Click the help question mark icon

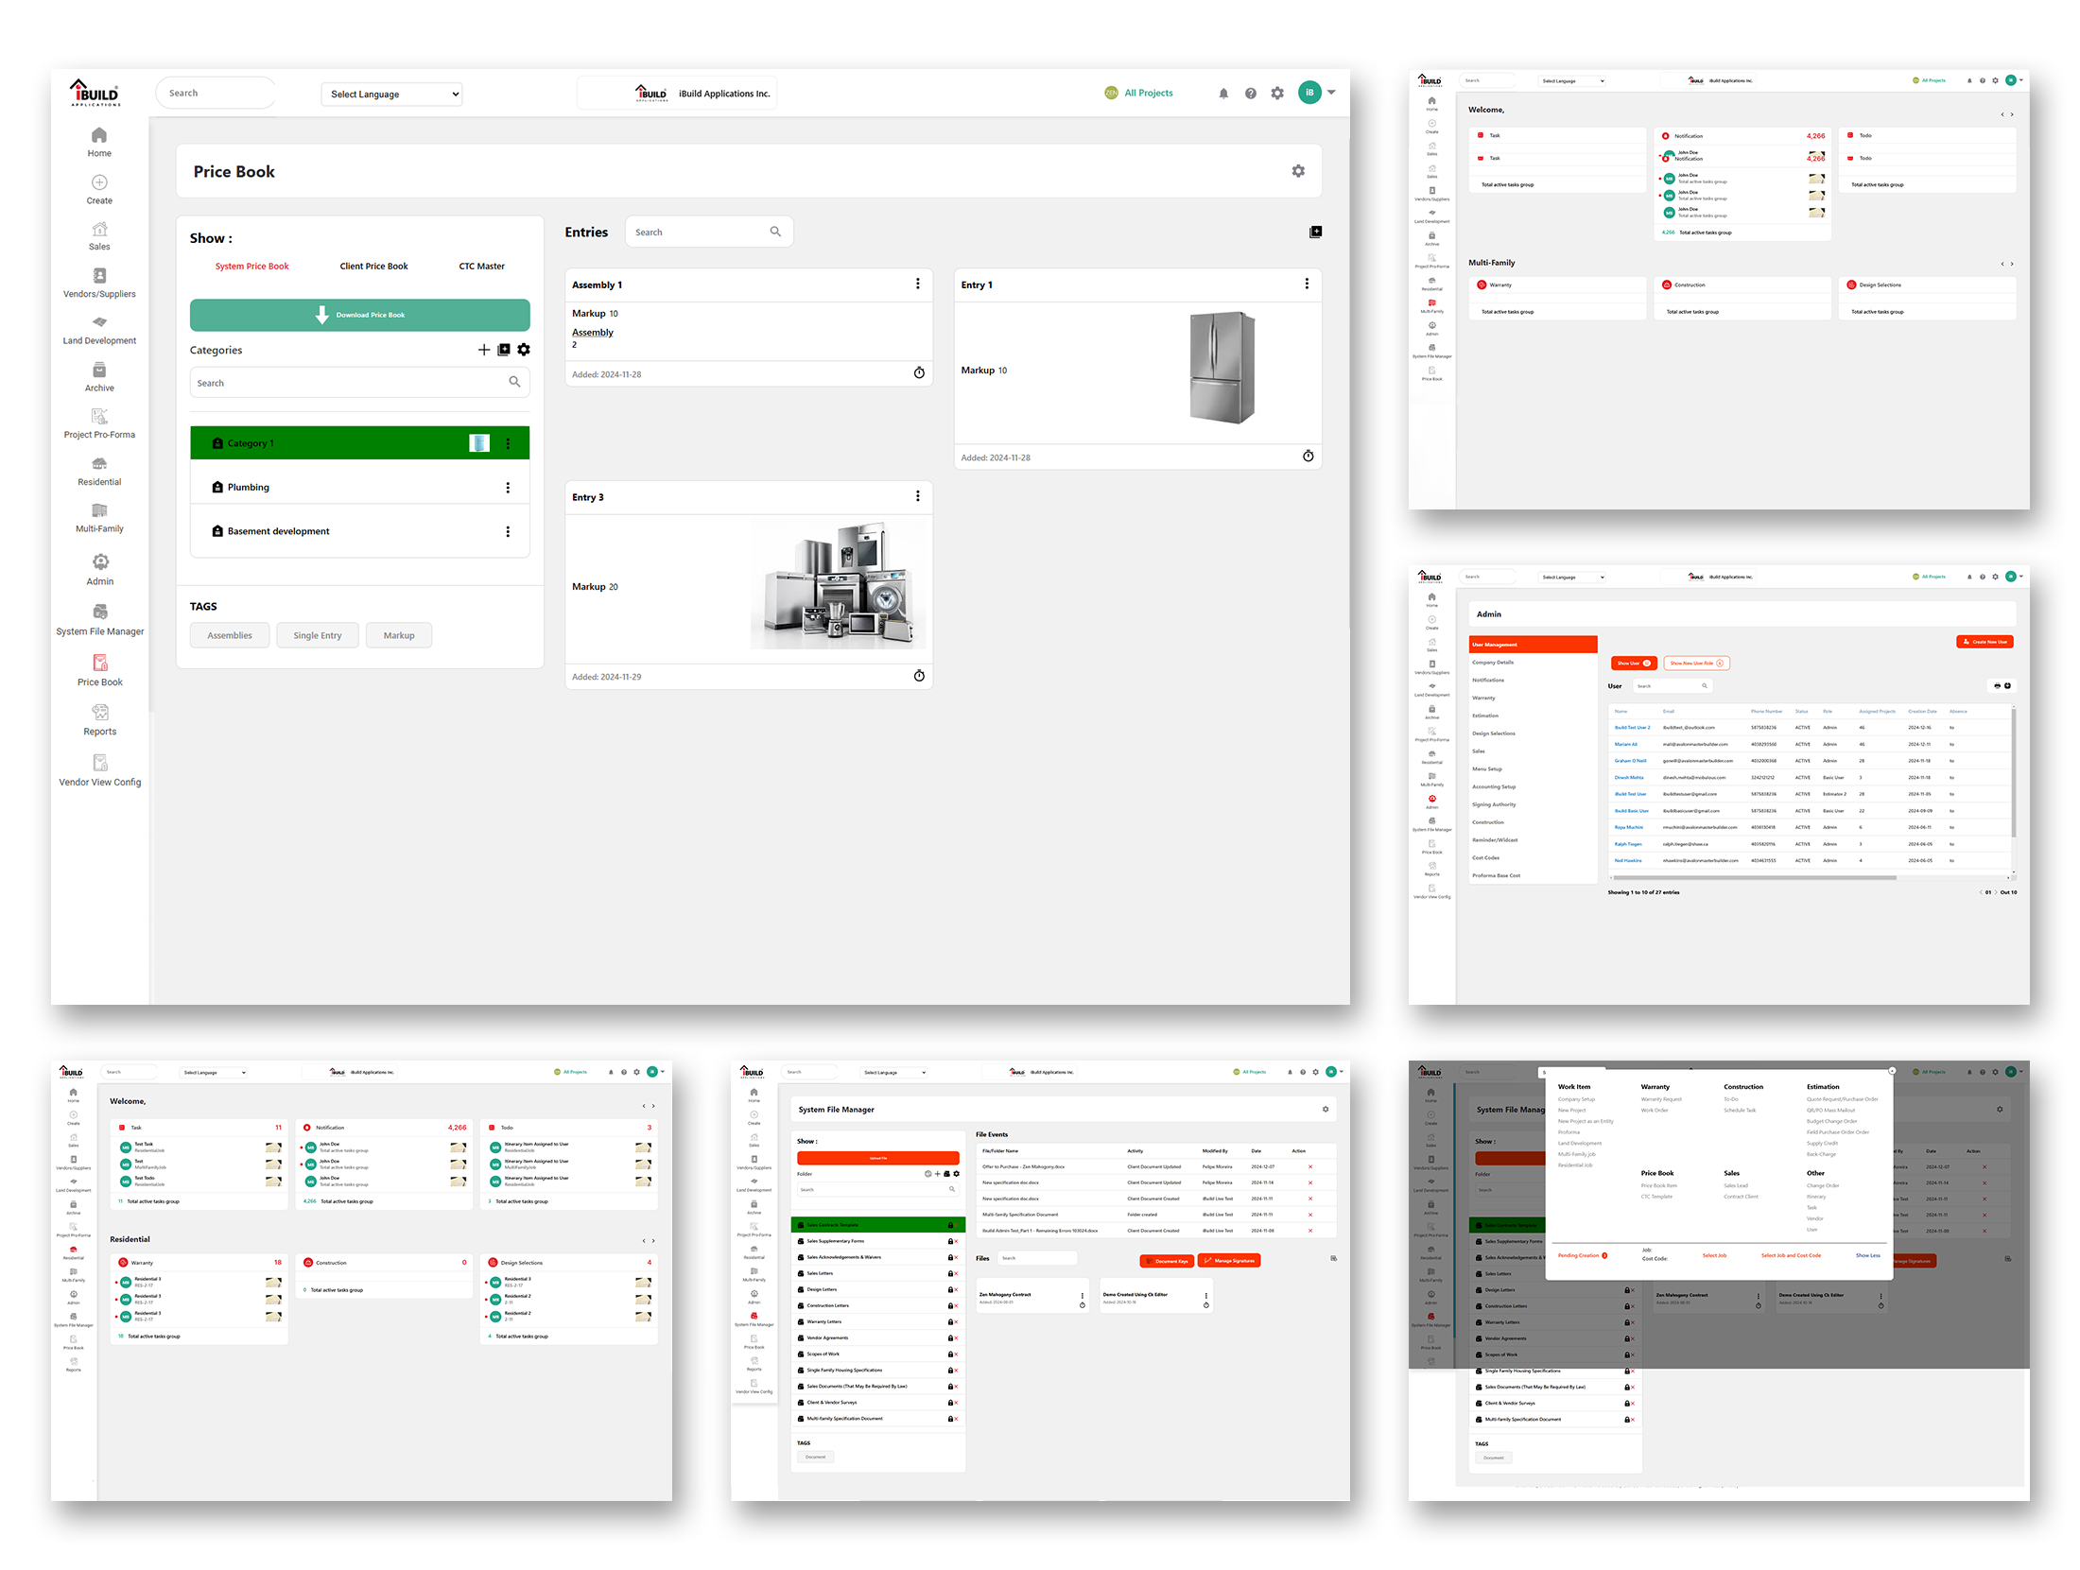(x=1250, y=94)
